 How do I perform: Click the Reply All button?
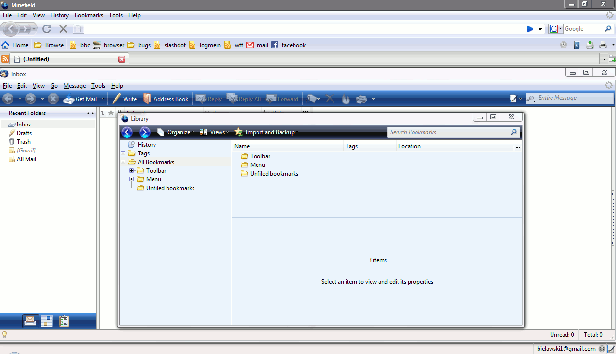click(x=244, y=99)
